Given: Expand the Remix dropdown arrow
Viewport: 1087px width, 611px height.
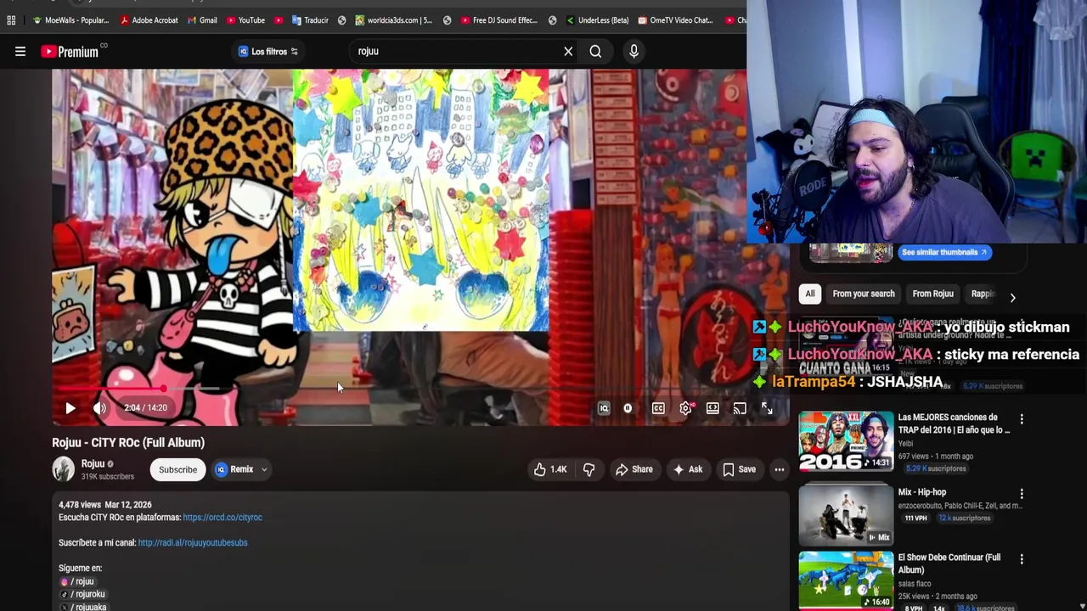Looking at the screenshot, I should (264, 469).
